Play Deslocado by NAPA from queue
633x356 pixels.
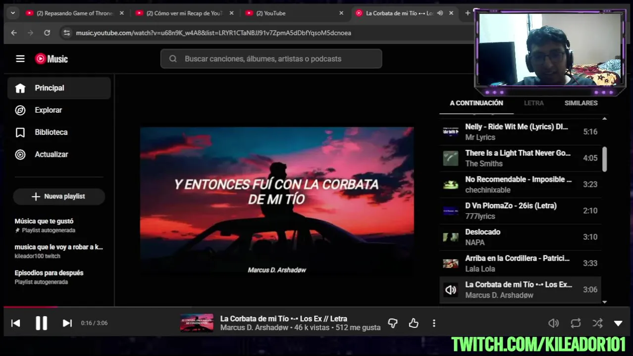[520, 237]
